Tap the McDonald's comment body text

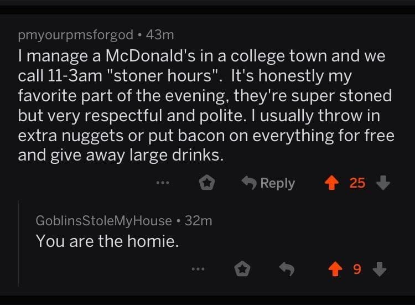(205, 105)
